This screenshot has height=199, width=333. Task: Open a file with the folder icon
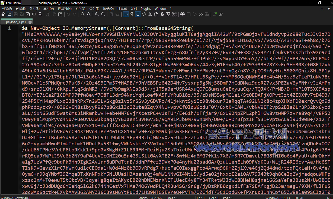tap(10, 14)
